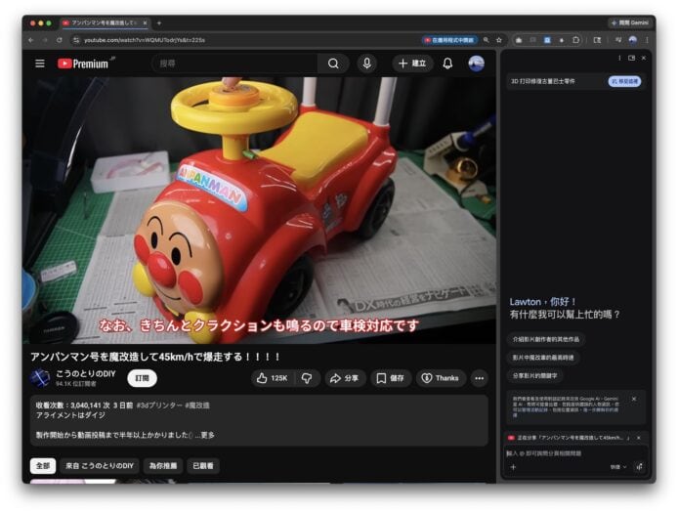678x513 pixels.
Task: Bookmark page with the star icon
Action: pyautogui.click(x=499, y=40)
